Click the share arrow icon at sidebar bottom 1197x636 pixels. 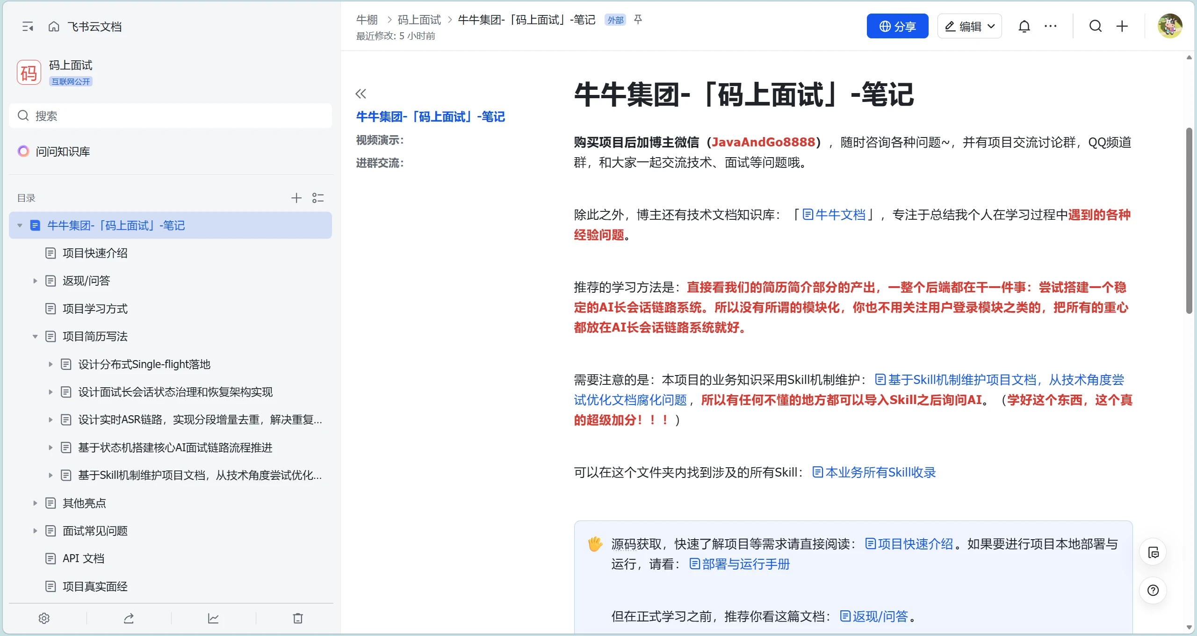point(129,618)
